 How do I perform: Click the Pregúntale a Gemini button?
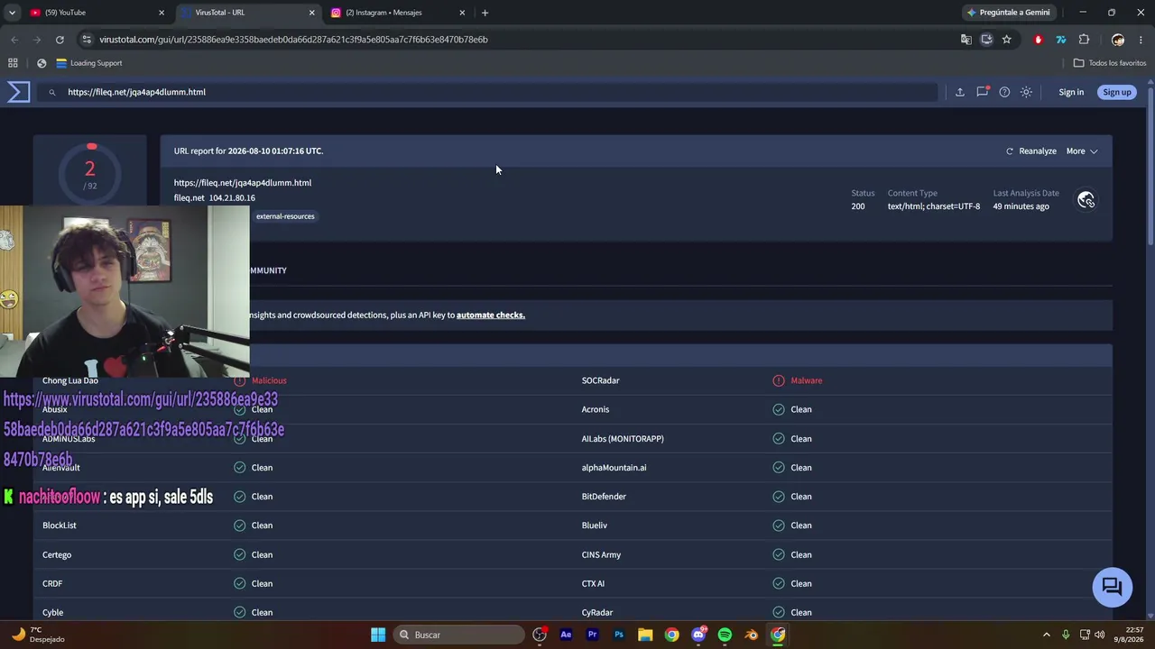[1008, 13]
